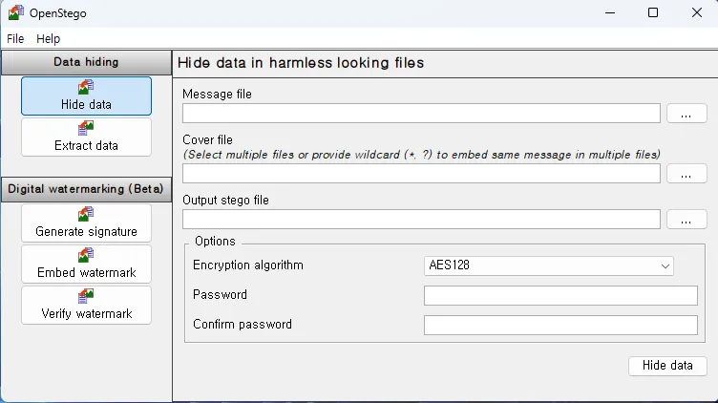Focus the Message file text field
This screenshot has width=718, height=403.
(x=421, y=113)
